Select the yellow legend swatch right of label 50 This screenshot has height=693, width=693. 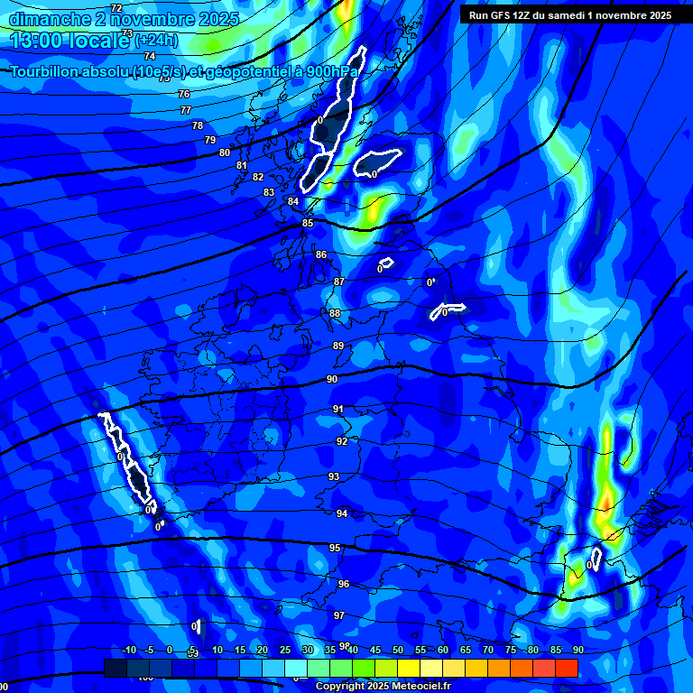[408, 668]
